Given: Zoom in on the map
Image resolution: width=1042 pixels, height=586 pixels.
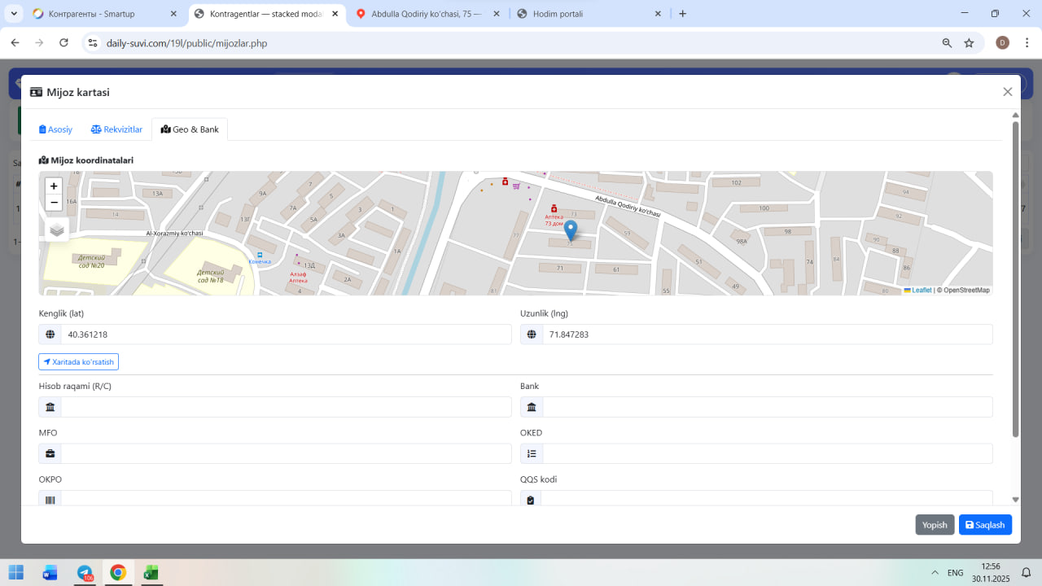Looking at the screenshot, I should pyautogui.click(x=54, y=186).
